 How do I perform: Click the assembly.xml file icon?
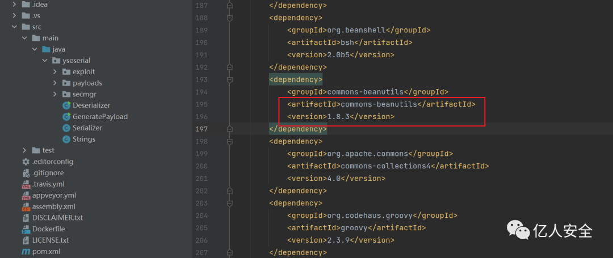pyautogui.click(x=26, y=206)
